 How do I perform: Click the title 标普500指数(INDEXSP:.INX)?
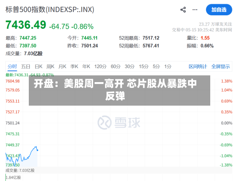[50, 10]
